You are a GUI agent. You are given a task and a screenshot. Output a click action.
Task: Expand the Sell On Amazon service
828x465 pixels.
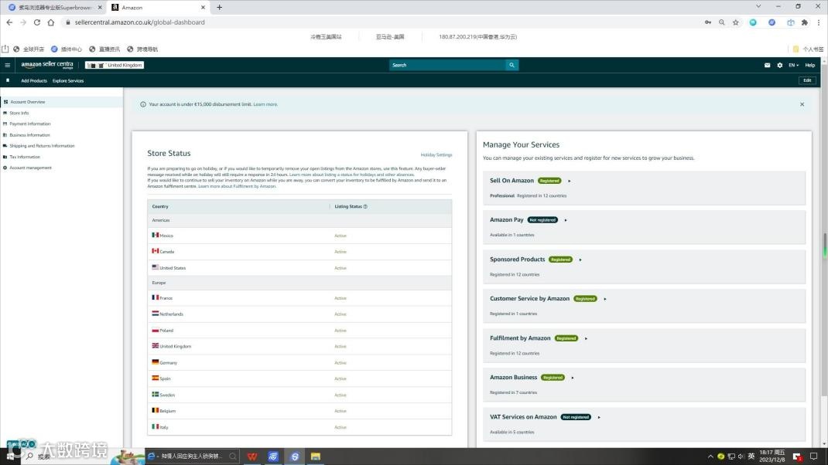570,181
